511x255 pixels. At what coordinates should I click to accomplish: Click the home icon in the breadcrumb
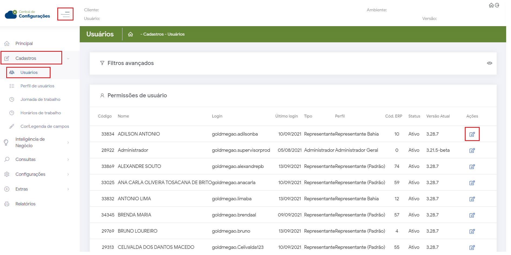coord(131,34)
